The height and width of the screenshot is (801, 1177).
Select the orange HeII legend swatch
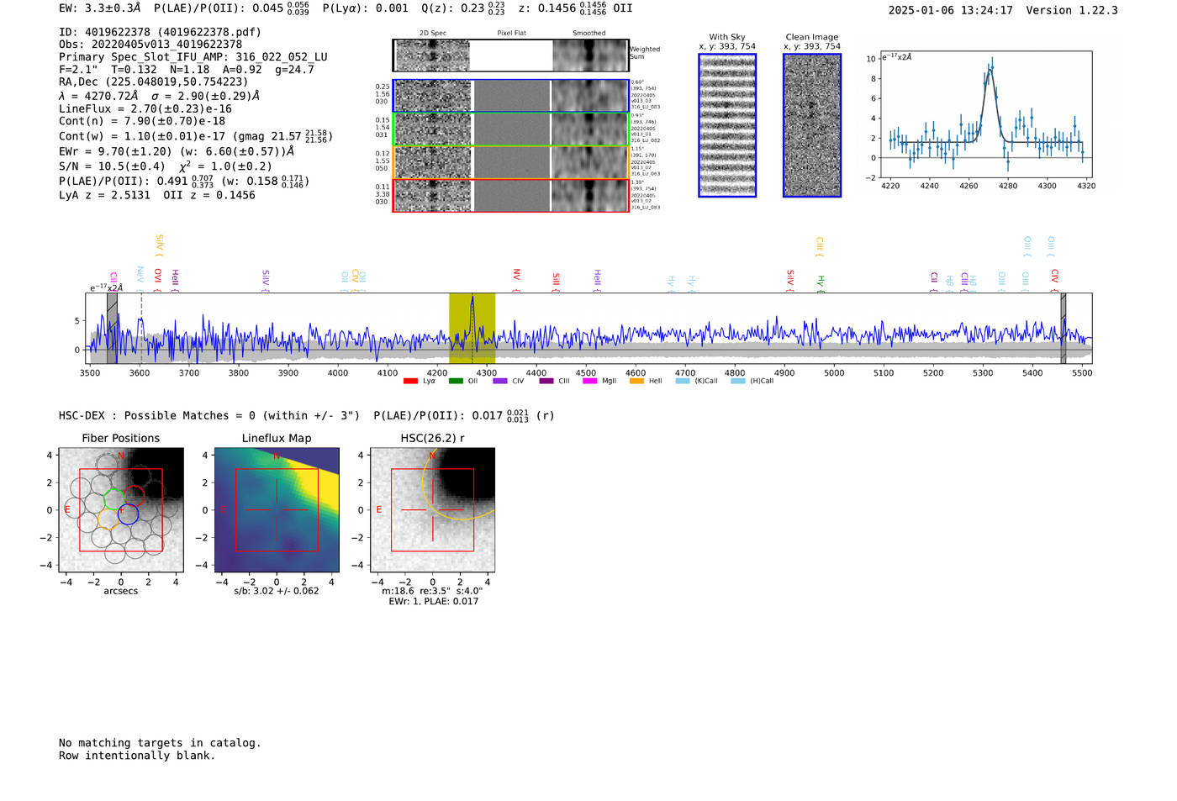[x=636, y=382]
